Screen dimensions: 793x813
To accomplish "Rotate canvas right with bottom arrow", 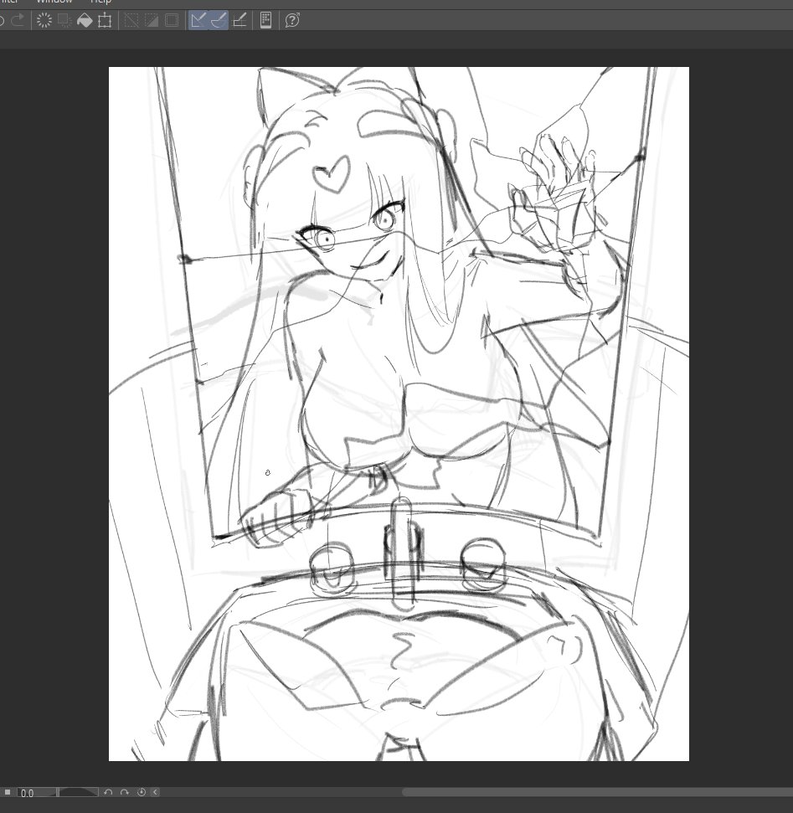I will pyautogui.click(x=125, y=792).
